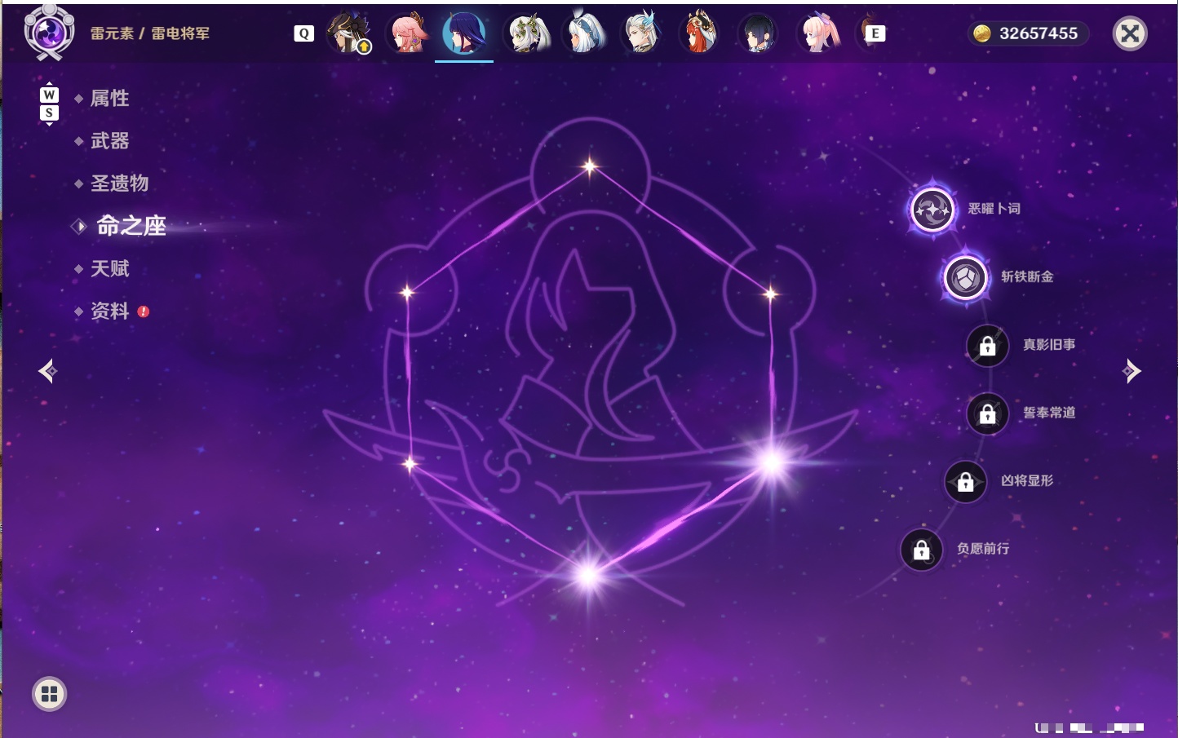Open the 斩铁断金 constellation node
This screenshot has height=738, width=1178.
click(966, 278)
